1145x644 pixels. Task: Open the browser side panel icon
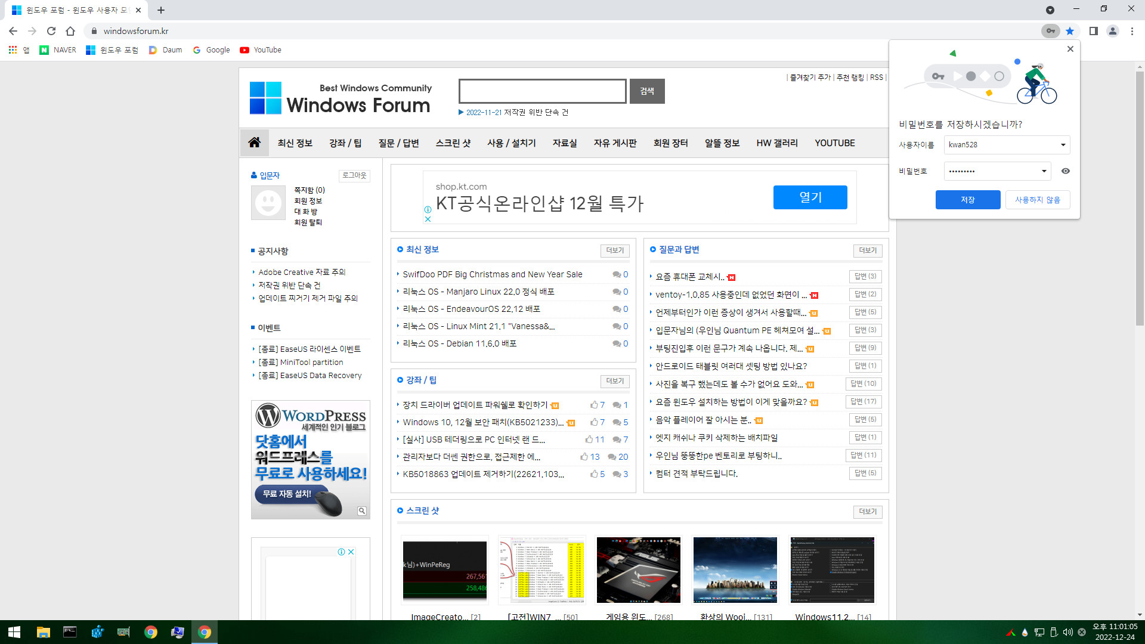1093,31
